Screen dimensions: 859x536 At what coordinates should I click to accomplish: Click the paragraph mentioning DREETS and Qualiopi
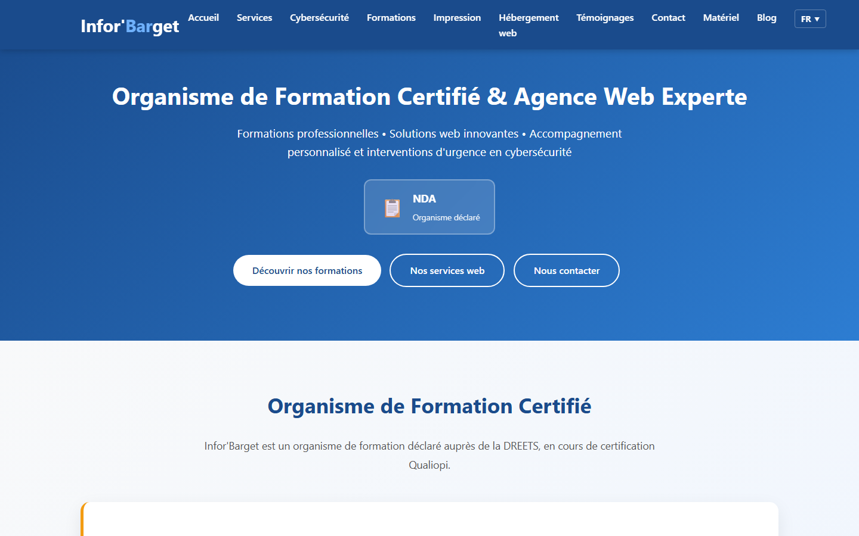[429, 455]
